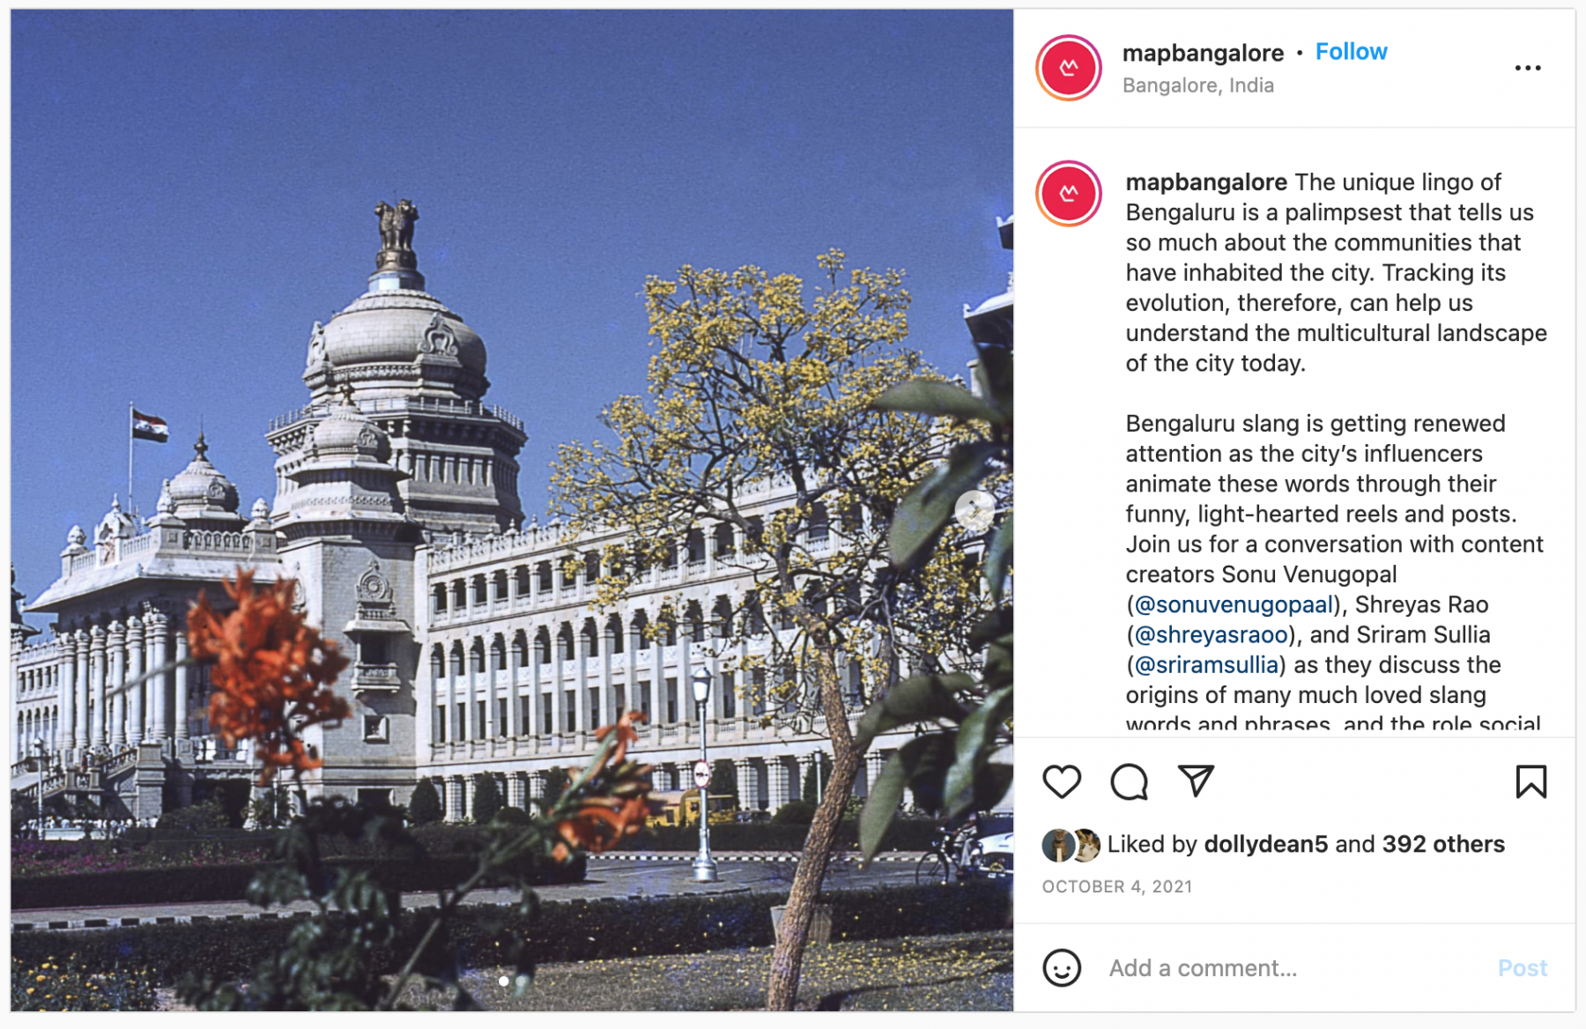Like the post with the heart icon

tap(1062, 781)
